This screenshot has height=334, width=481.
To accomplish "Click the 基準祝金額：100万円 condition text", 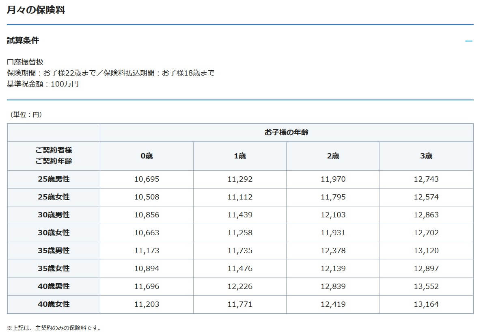I will pyautogui.click(x=43, y=84).
